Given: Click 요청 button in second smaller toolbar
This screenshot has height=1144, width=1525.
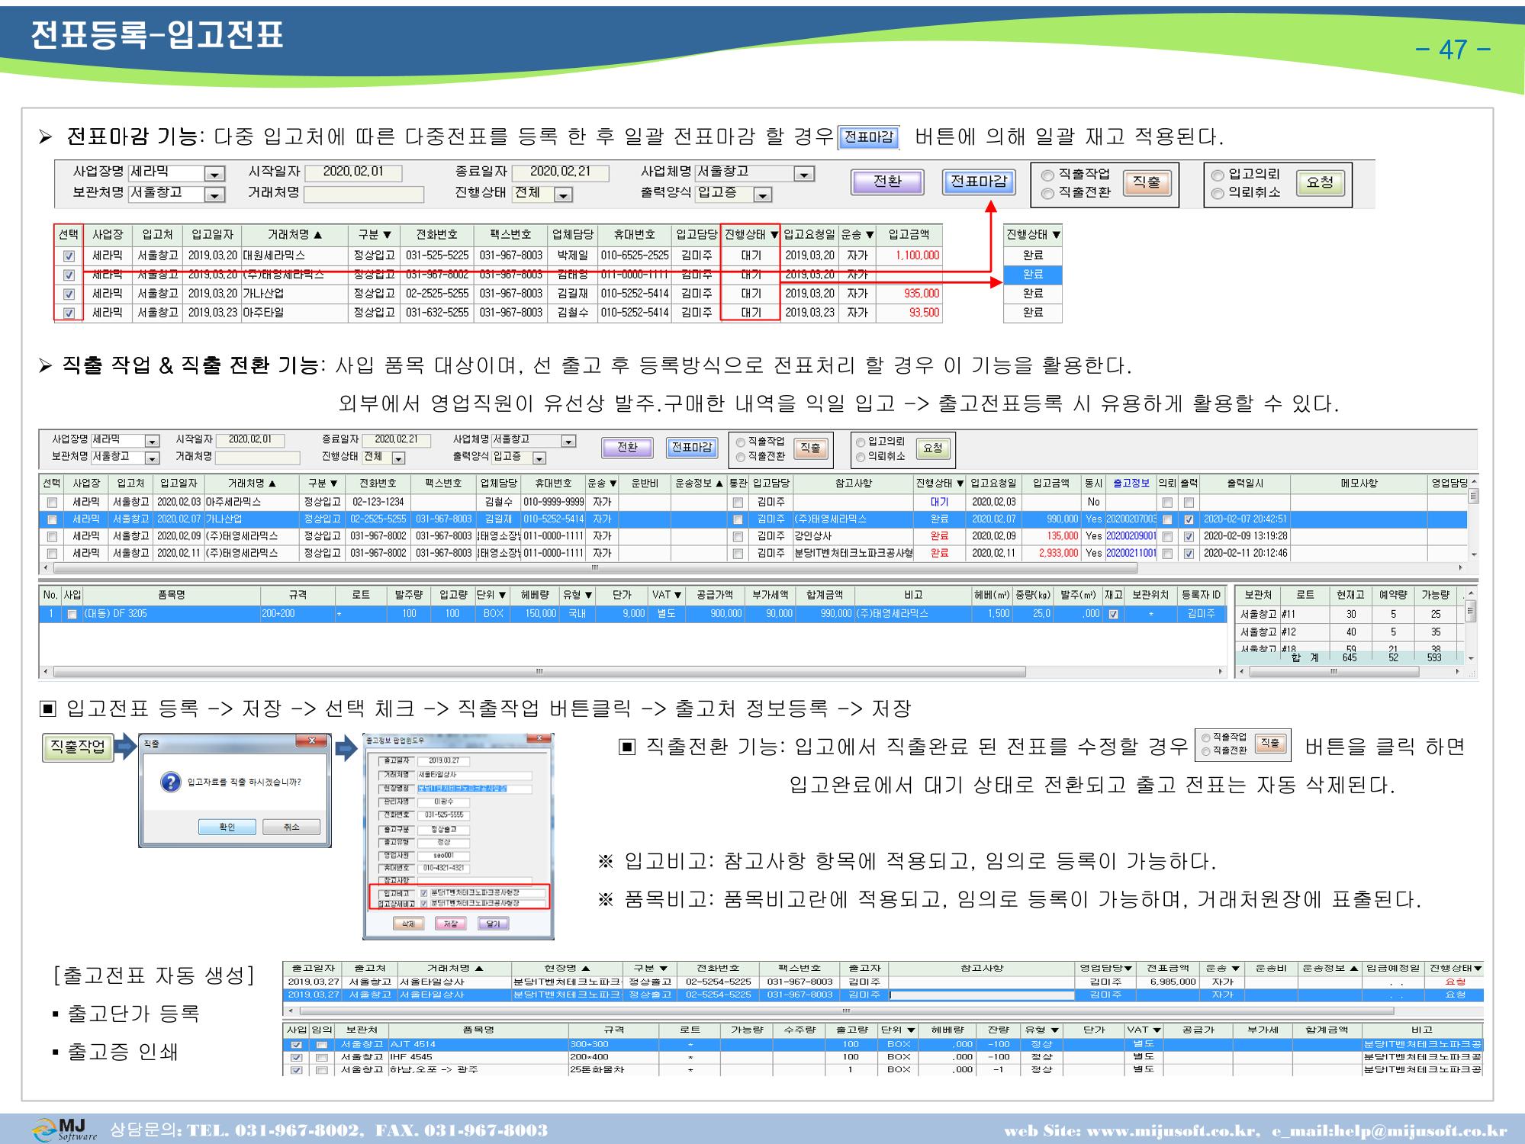Looking at the screenshot, I should pyautogui.click(x=933, y=448).
